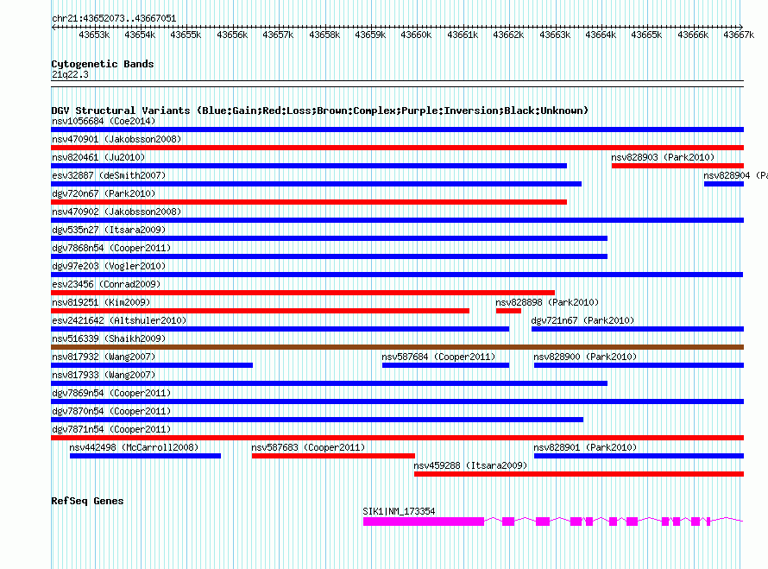
Task: Click the 43656k ruler tick label
Action: (x=232, y=35)
